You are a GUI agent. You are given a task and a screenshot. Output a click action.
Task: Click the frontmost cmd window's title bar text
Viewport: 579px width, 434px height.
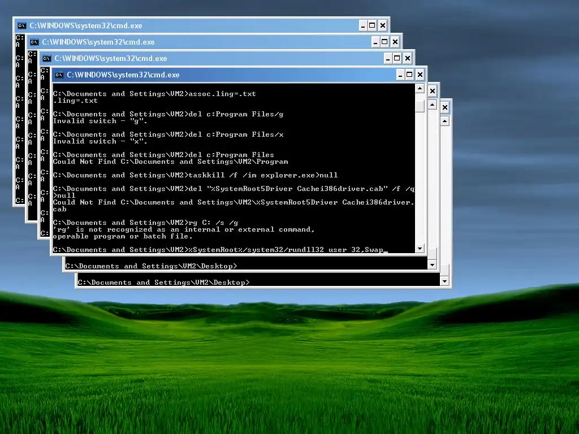pos(123,75)
